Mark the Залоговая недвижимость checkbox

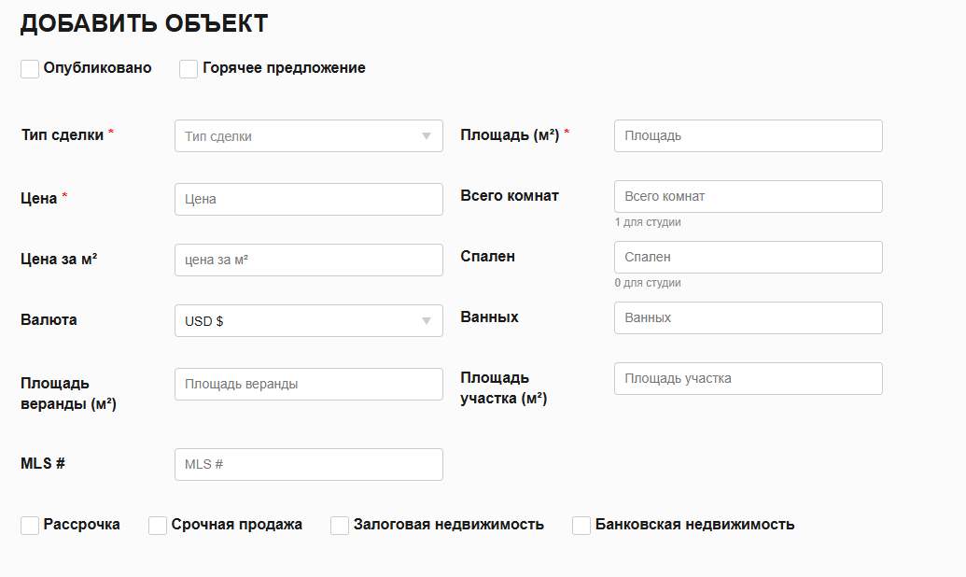pos(340,526)
